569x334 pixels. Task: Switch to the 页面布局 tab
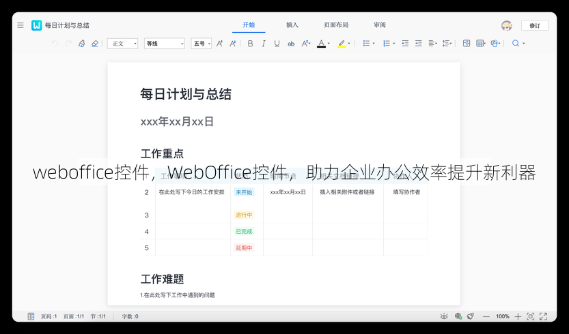tap(336, 25)
